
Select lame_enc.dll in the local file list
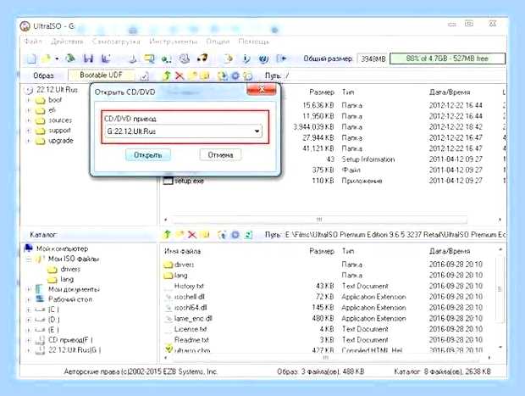193,319
